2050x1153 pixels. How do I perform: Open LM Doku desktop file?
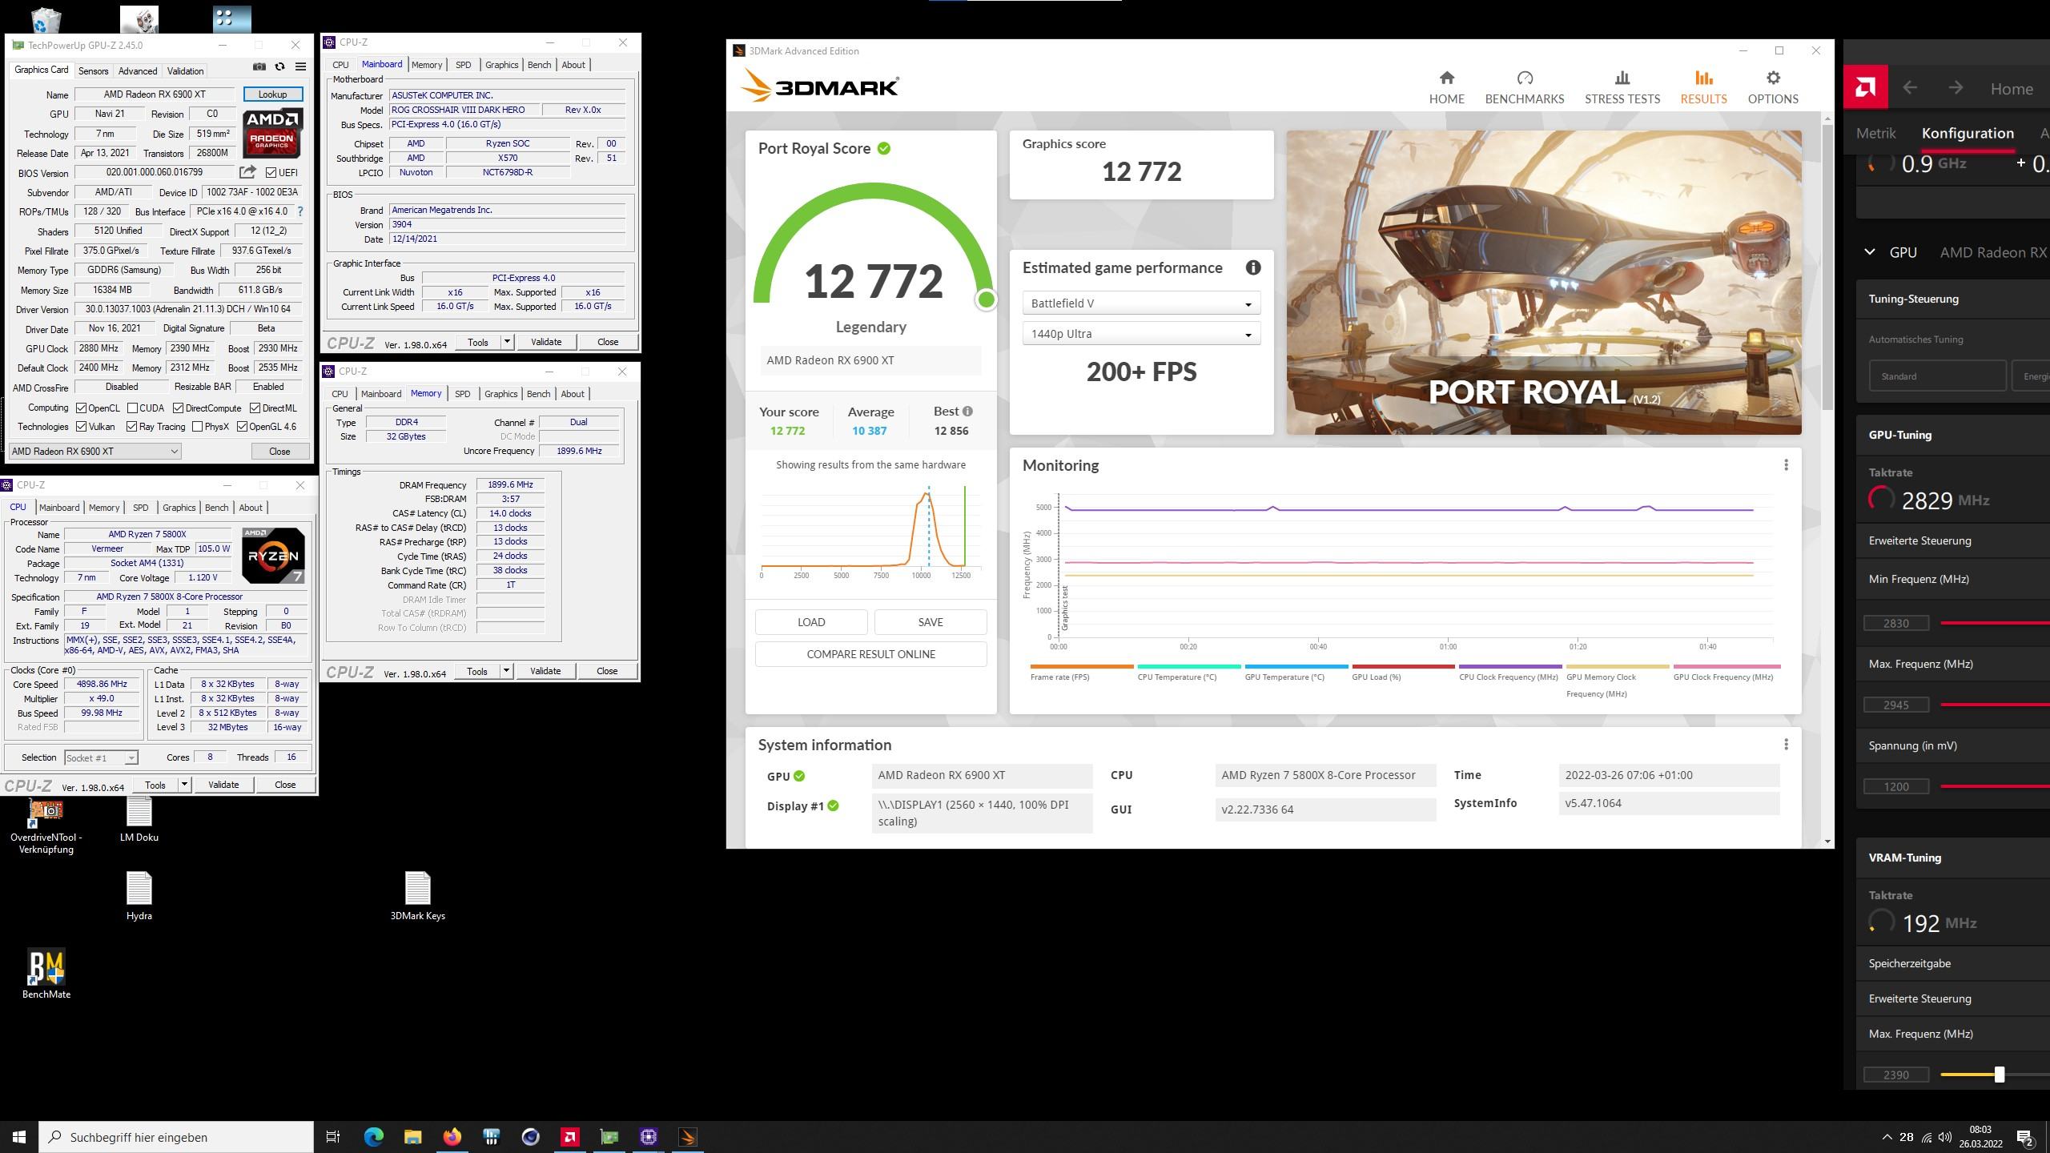[x=139, y=818]
